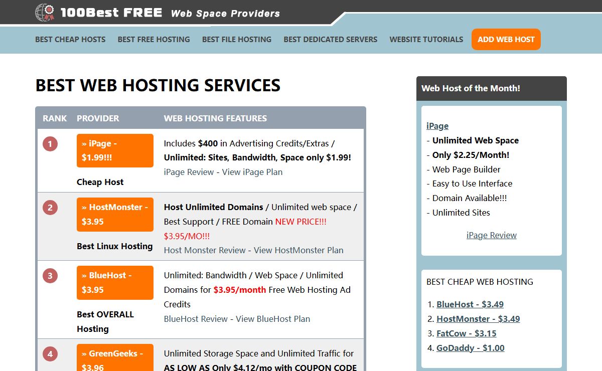This screenshot has width=602, height=371.
Task: Click the iPage - $1.99 orange button
Action: pos(115,150)
